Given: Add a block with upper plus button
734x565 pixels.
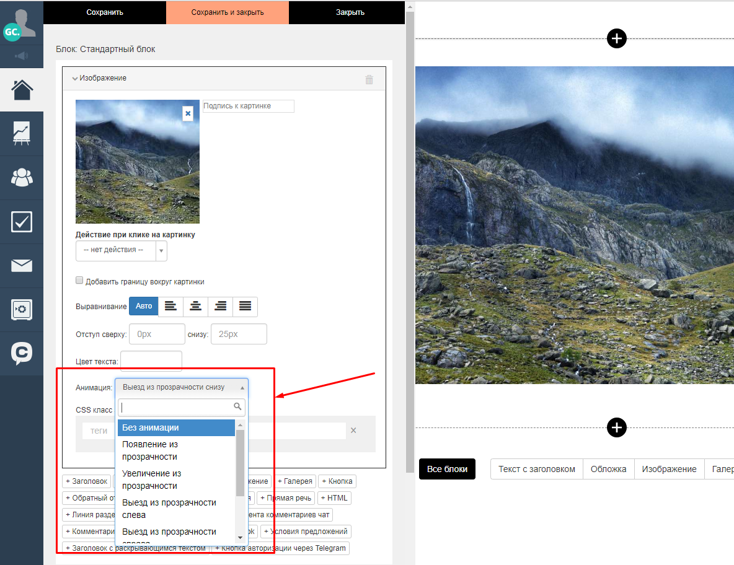Looking at the screenshot, I should pyautogui.click(x=616, y=38).
